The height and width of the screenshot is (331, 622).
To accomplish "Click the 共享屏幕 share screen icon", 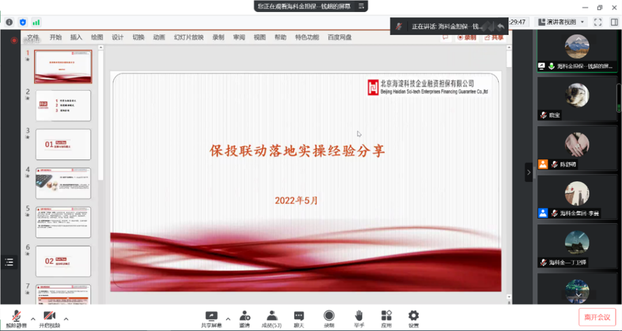I will [211, 316].
